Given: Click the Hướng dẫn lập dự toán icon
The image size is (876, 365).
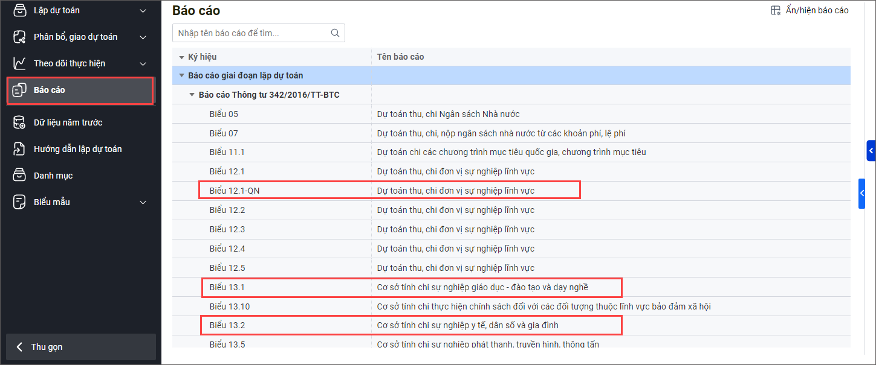Looking at the screenshot, I should [20, 149].
